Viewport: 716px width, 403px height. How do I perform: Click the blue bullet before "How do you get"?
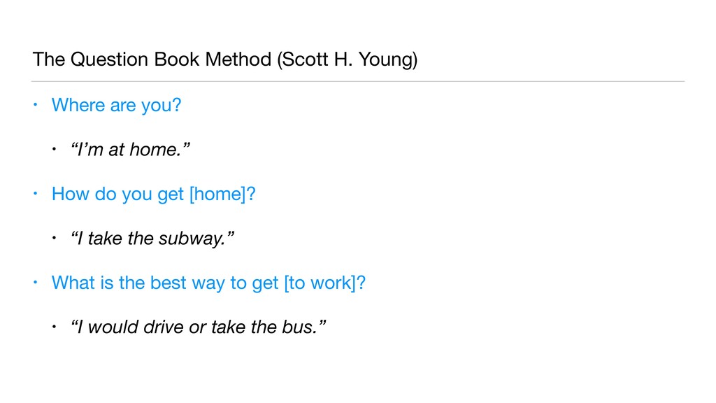(35, 194)
